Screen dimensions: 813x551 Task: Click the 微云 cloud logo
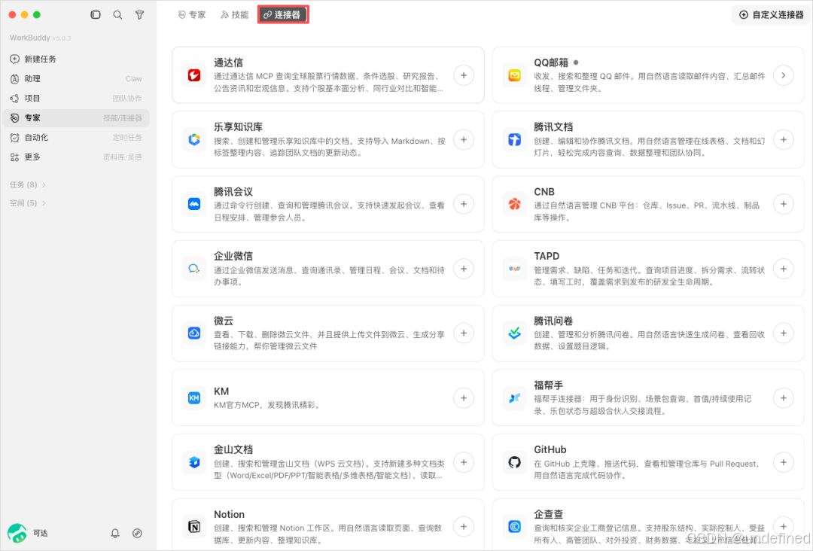tap(194, 333)
